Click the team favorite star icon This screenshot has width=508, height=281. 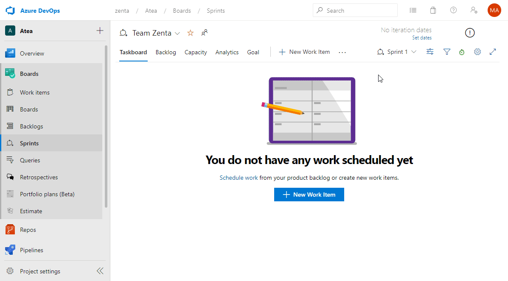[191, 33]
